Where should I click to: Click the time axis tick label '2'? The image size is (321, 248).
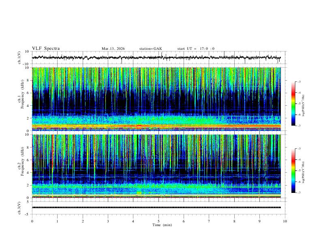point(83,221)
